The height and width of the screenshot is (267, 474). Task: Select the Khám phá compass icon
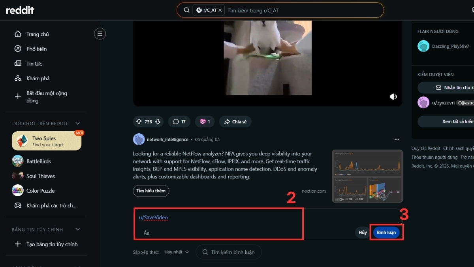tap(18, 78)
